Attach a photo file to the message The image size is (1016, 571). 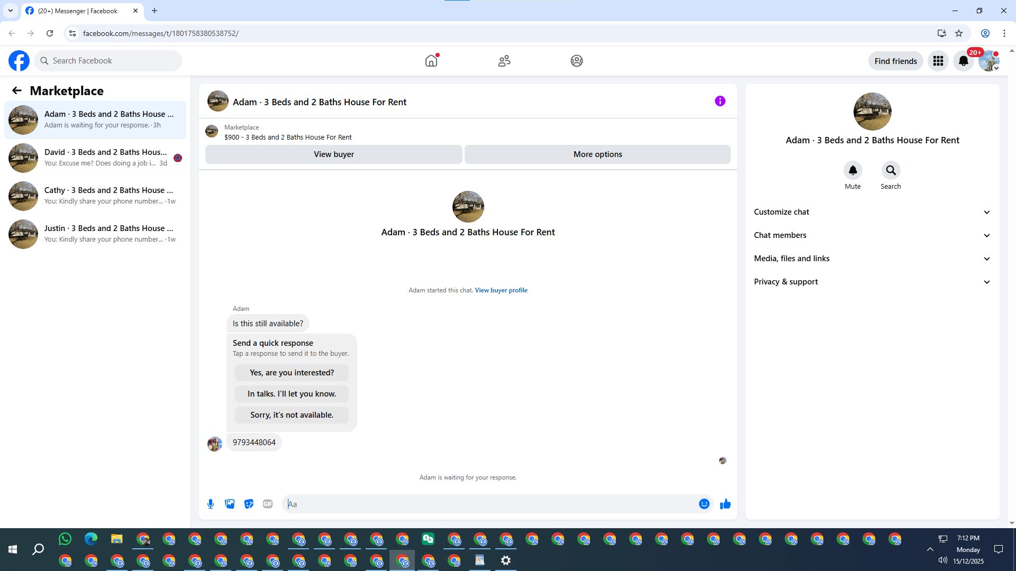tap(230, 504)
